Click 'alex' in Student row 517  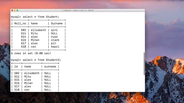(x=34, y=43)
